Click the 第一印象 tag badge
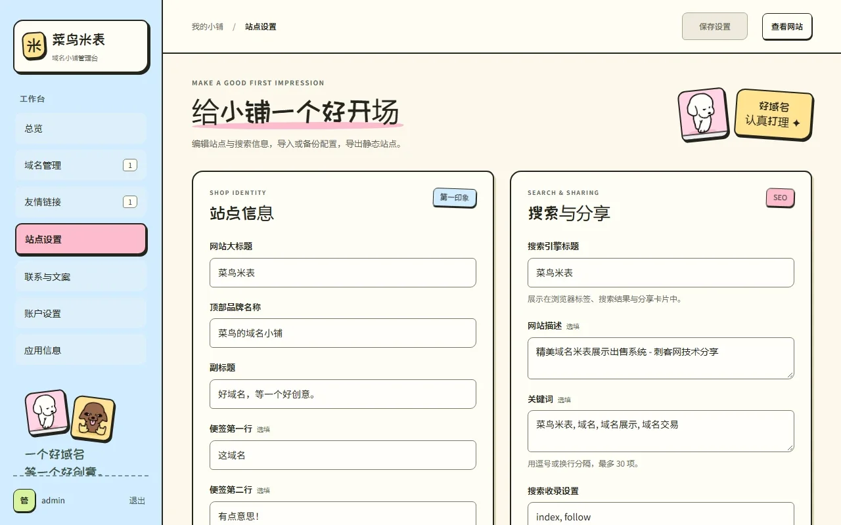 [455, 198]
